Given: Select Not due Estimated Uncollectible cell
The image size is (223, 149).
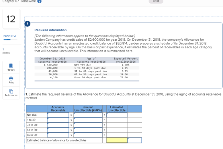Looking at the screenshot, I should tap(117, 115).
